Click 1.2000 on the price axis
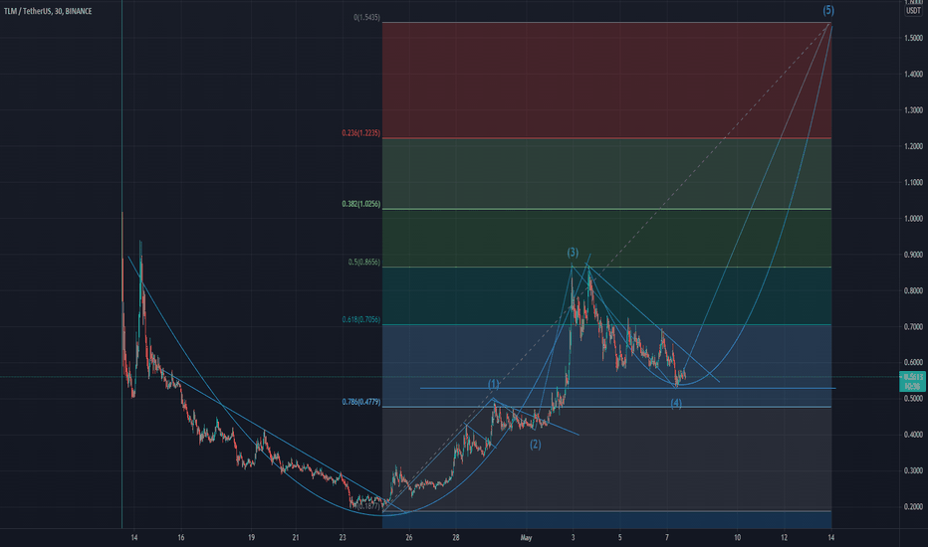The image size is (928, 547). (913, 146)
